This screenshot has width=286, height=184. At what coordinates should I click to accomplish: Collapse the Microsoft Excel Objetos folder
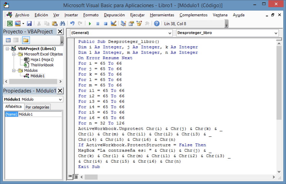(14, 54)
